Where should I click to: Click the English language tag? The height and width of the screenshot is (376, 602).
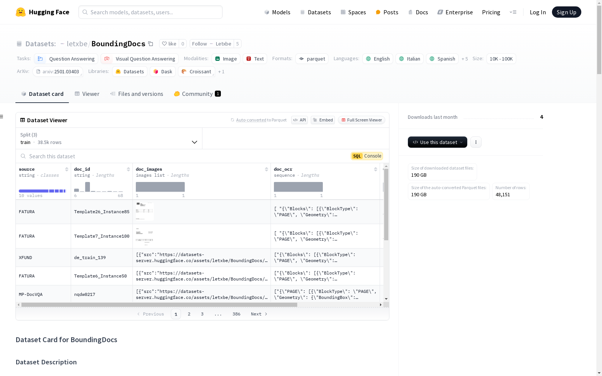tap(378, 59)
